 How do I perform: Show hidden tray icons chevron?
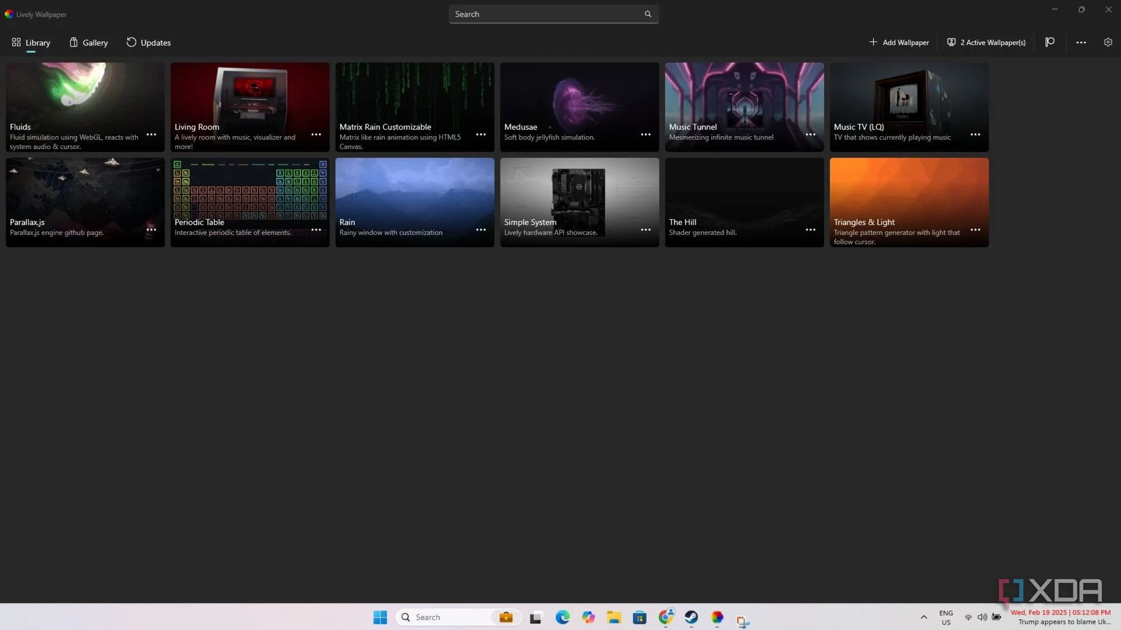924,617
